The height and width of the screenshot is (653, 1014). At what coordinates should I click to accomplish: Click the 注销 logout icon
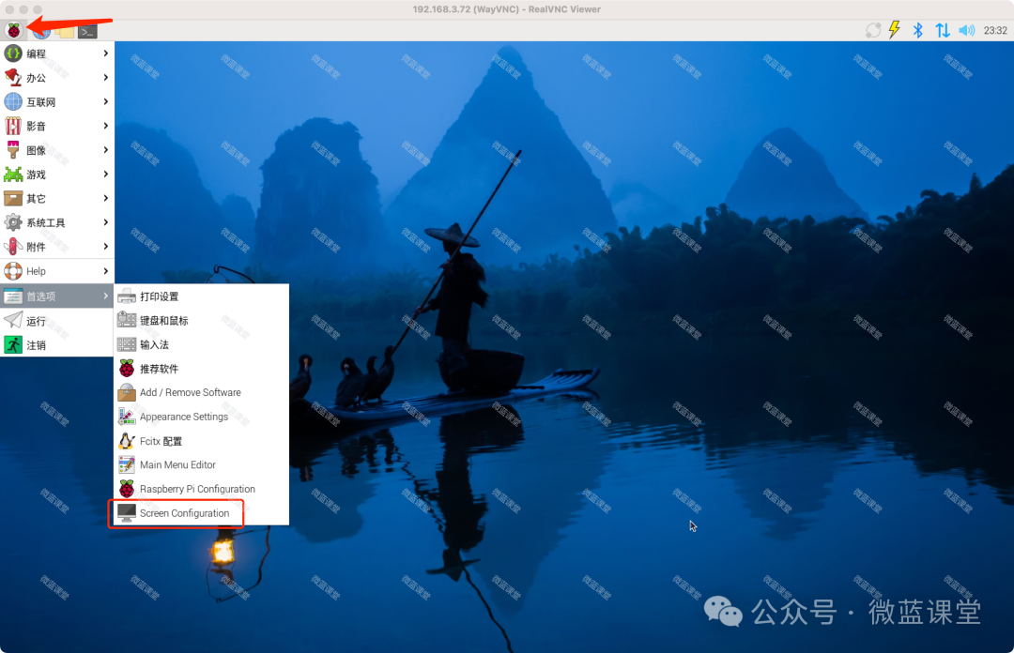click(13, 344)
